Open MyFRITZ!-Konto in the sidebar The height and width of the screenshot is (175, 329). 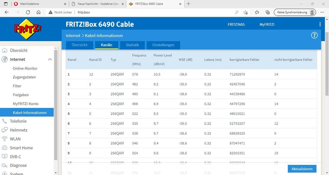(x=26, y=104)
